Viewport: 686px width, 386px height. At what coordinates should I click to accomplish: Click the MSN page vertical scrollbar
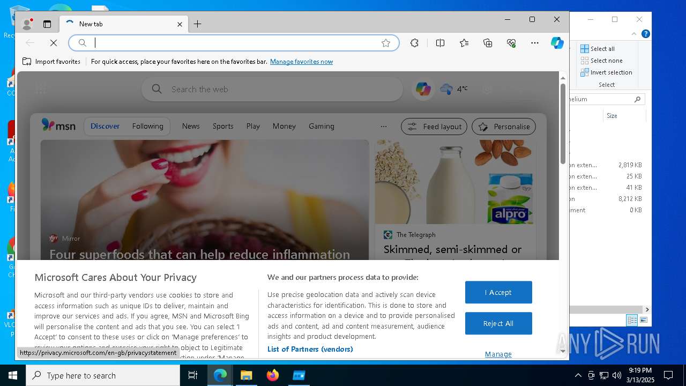coord(563,123)
